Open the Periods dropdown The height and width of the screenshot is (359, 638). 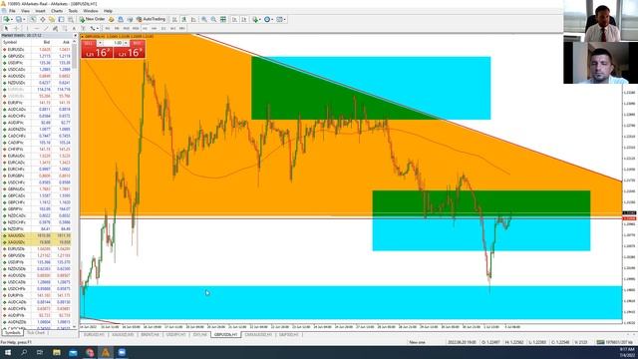click(269, 19)
